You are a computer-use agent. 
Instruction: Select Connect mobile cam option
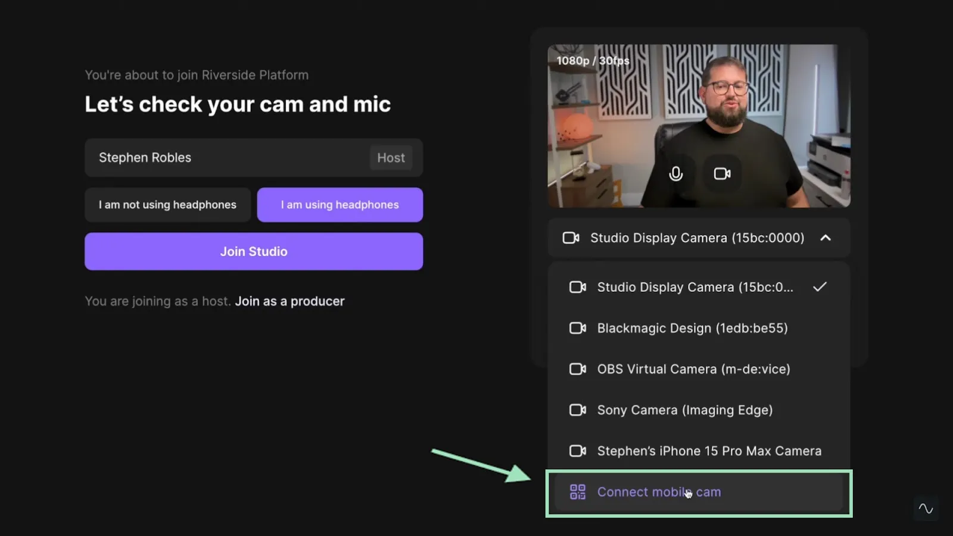(x=699, y=493)
